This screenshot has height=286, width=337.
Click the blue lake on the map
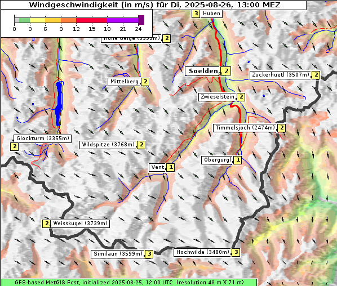click(59, 104)
